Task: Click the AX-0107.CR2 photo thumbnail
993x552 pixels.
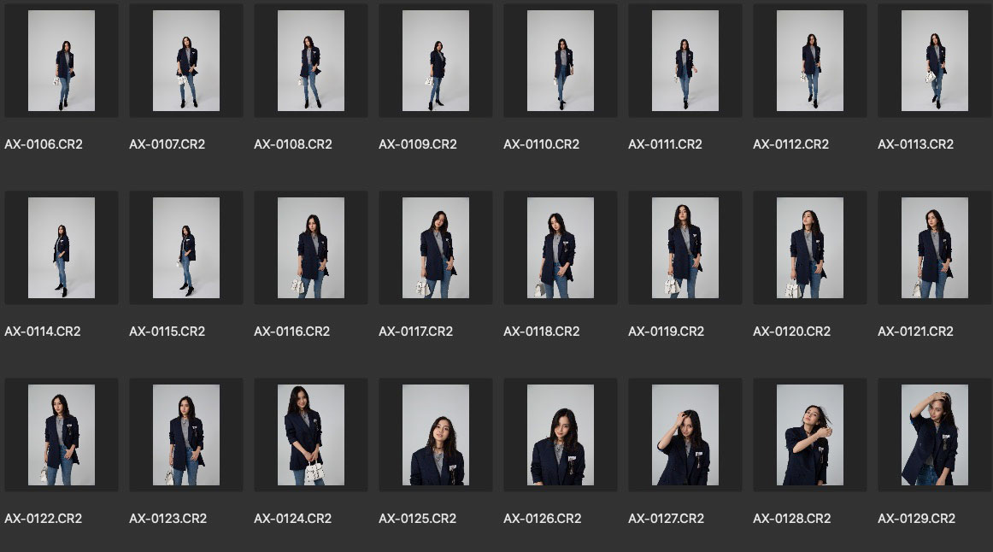Action: [186, 61]
